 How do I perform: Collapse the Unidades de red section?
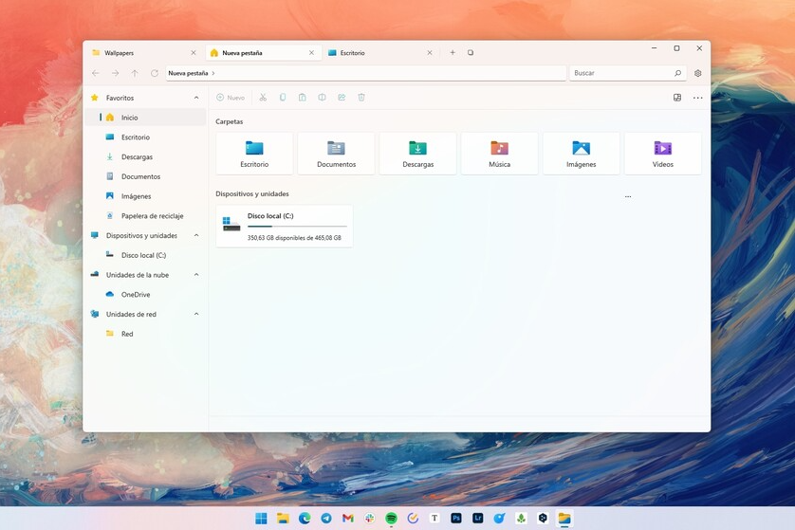(x=196, y=314)
